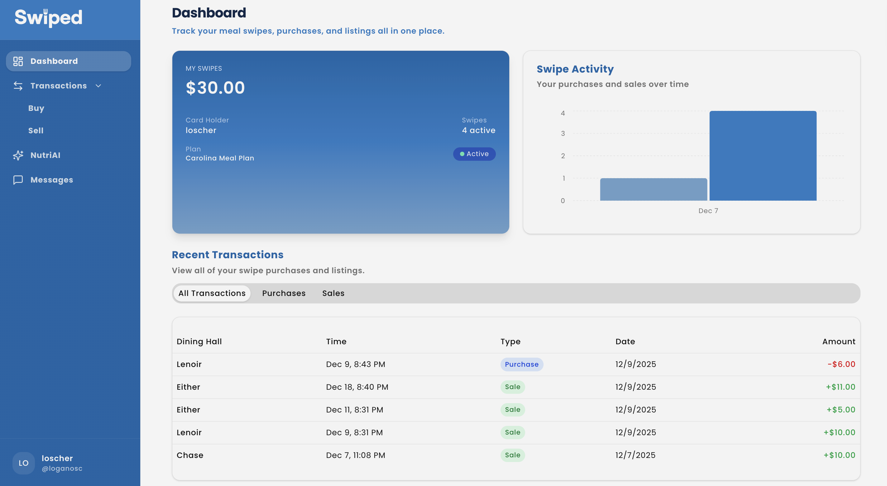Click the green Active status badge
The width and height of the screenshot is (887, 486).
click(x=474, y=154)
